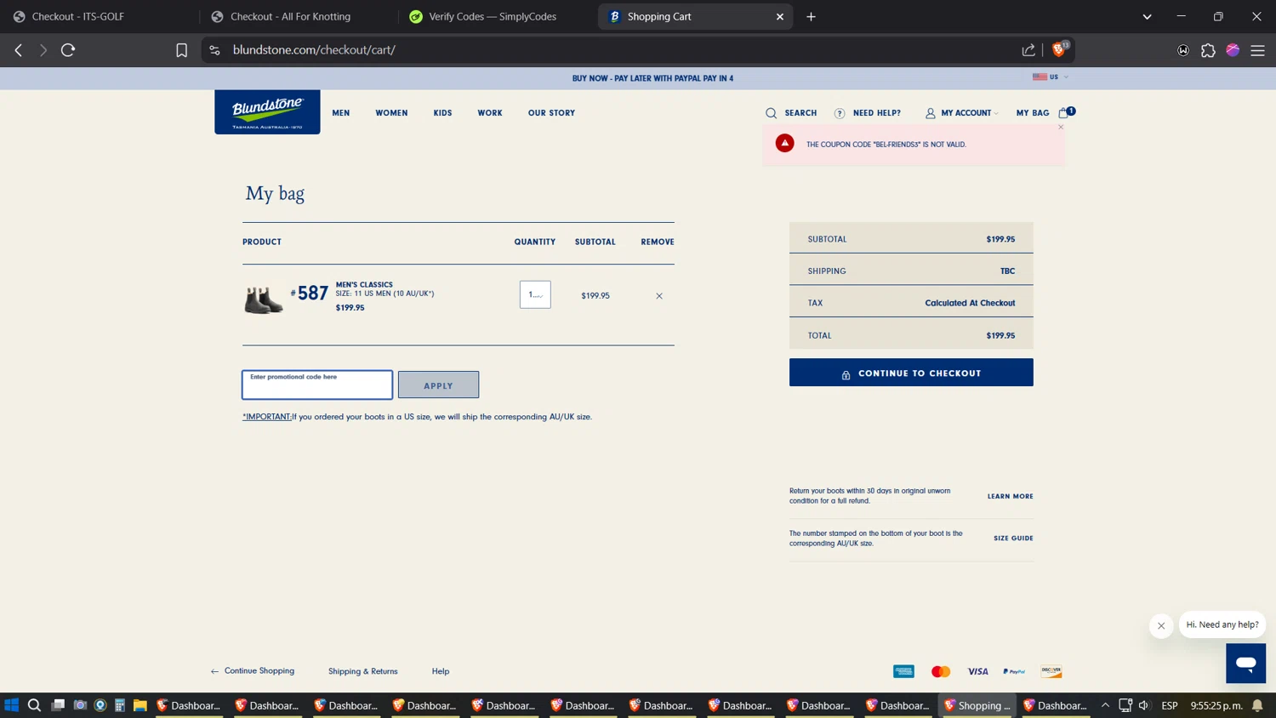Open the MEN menu
Viewport: 1276px width, 718px height.
341,113
